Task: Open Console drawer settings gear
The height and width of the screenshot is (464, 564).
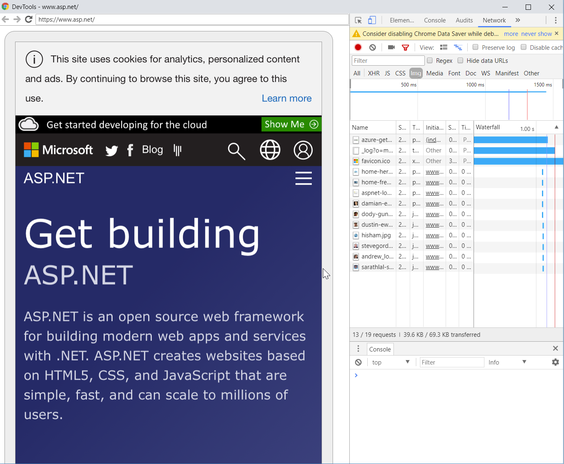Action: click(555, 362)
